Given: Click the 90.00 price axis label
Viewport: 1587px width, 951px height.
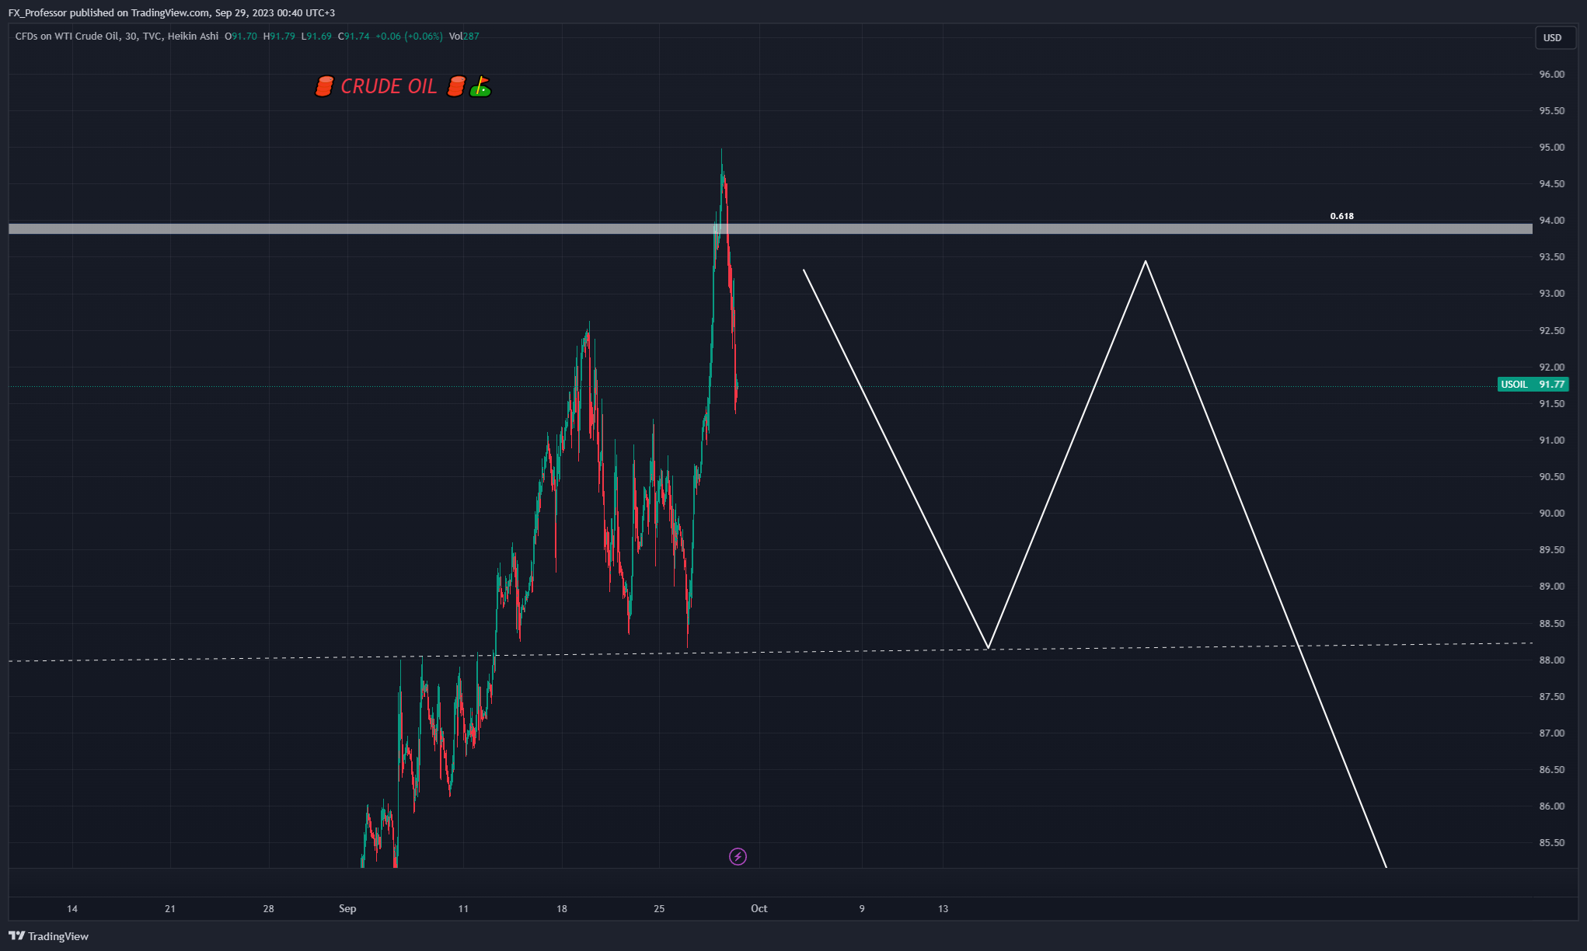Looking at the screenshot, I should click(x=1551, y=514).
